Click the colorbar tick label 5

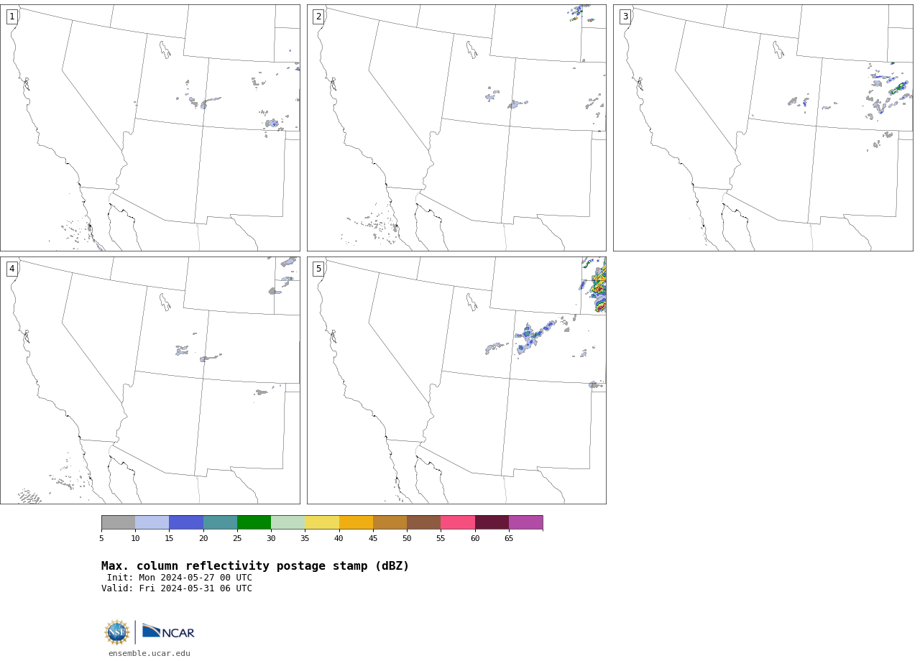tap(101, 539)
